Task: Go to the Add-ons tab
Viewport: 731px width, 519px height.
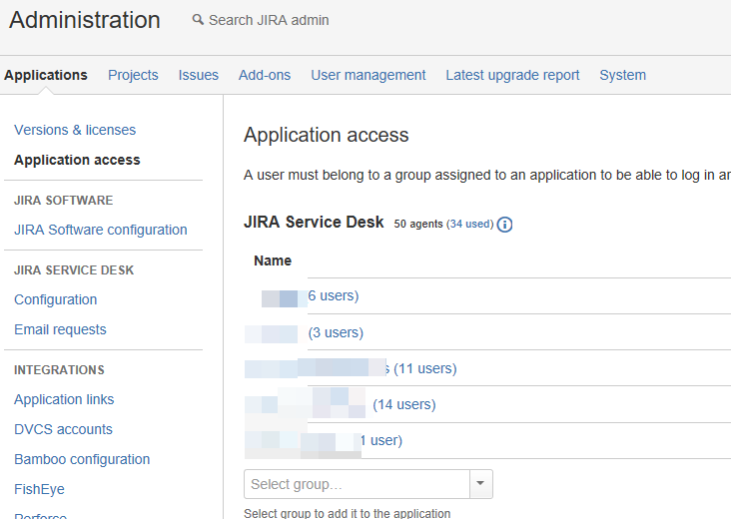Action: (x=265, y=75)
